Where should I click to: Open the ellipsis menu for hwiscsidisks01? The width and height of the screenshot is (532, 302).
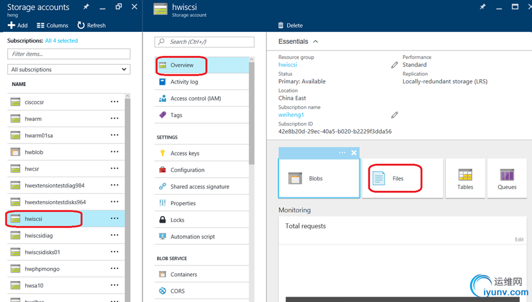(x=115, y=252)
